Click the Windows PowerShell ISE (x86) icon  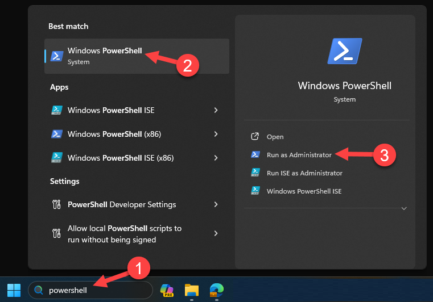(x=57, y=158)
